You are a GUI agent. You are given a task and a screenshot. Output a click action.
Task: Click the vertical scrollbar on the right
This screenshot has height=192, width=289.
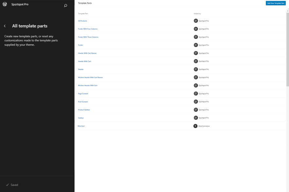tap(287, 49)
